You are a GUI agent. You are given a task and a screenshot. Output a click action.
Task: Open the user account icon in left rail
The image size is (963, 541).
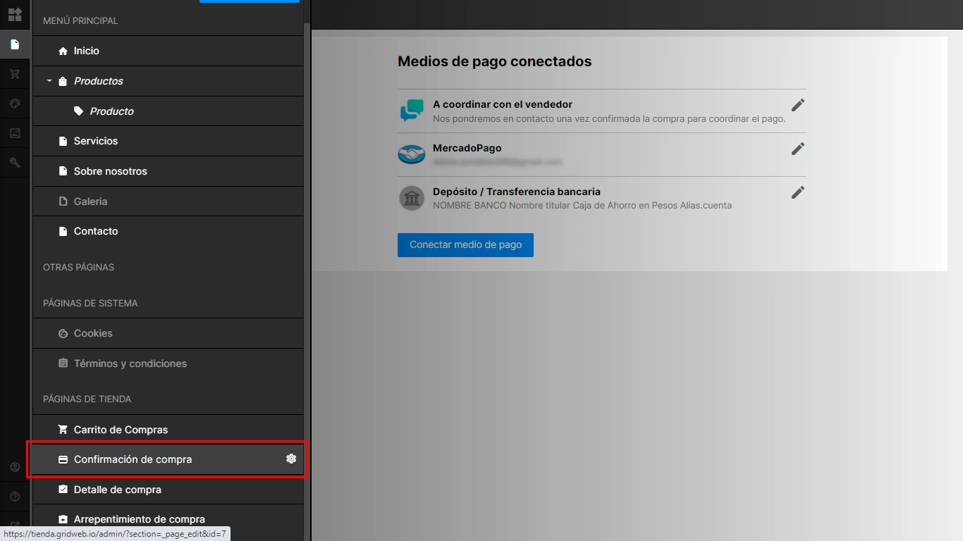[x=15, y=467]
